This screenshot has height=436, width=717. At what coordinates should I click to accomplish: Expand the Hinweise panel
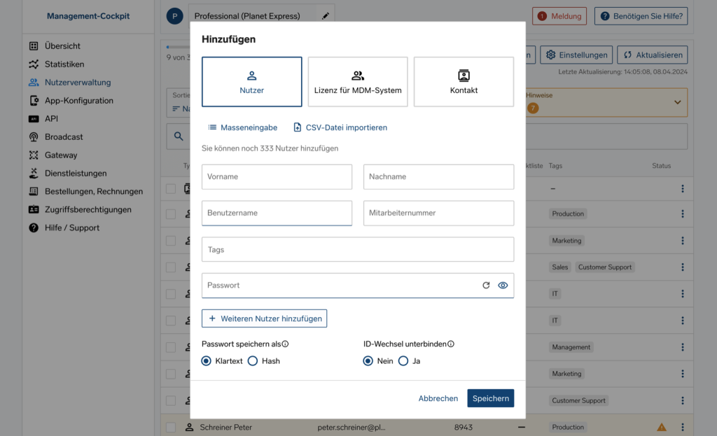click(x=676, y=102)
